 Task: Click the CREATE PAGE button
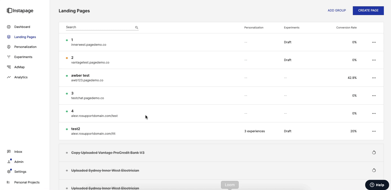pyautogui.click(x=368, y=10)
